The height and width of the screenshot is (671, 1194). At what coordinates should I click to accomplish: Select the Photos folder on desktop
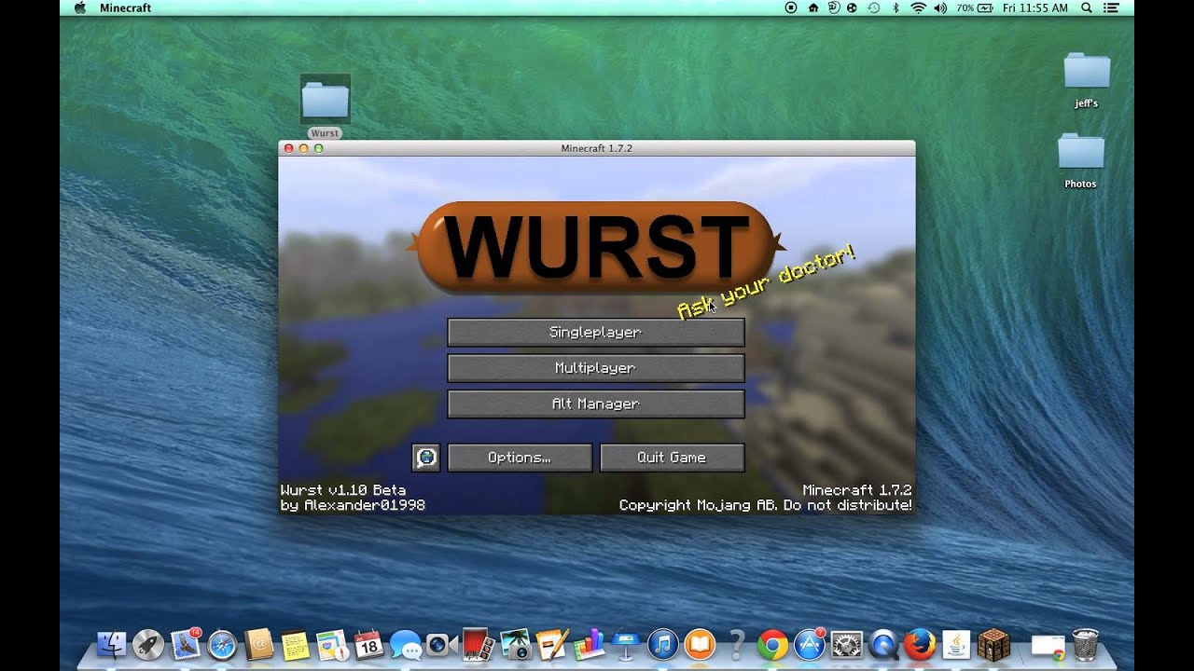tap(1081, 160)
